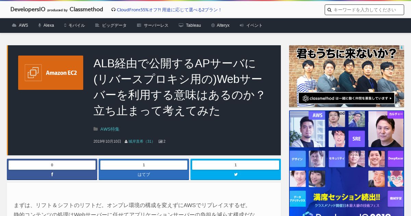Open the Alteryx menu item
Viewport: 411px width, 216px height.
point(223,25)
